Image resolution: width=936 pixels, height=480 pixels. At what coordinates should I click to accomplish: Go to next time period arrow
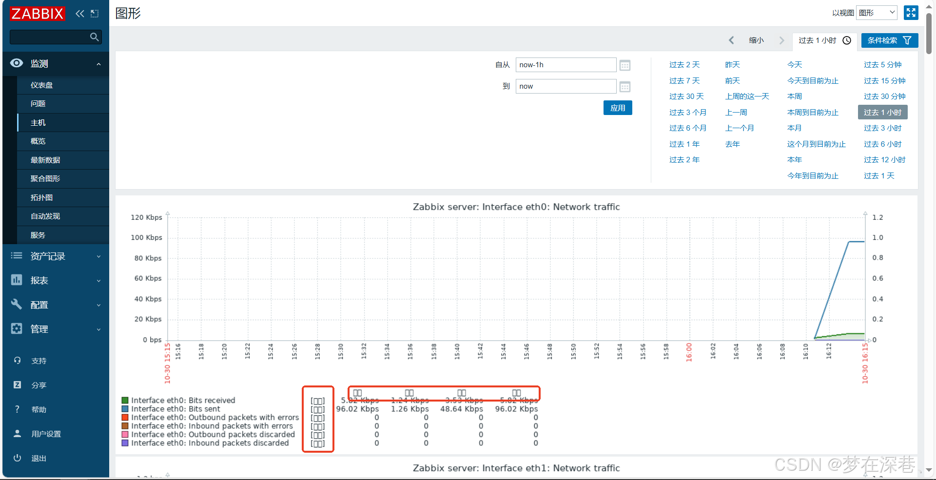tap(782, 40)
